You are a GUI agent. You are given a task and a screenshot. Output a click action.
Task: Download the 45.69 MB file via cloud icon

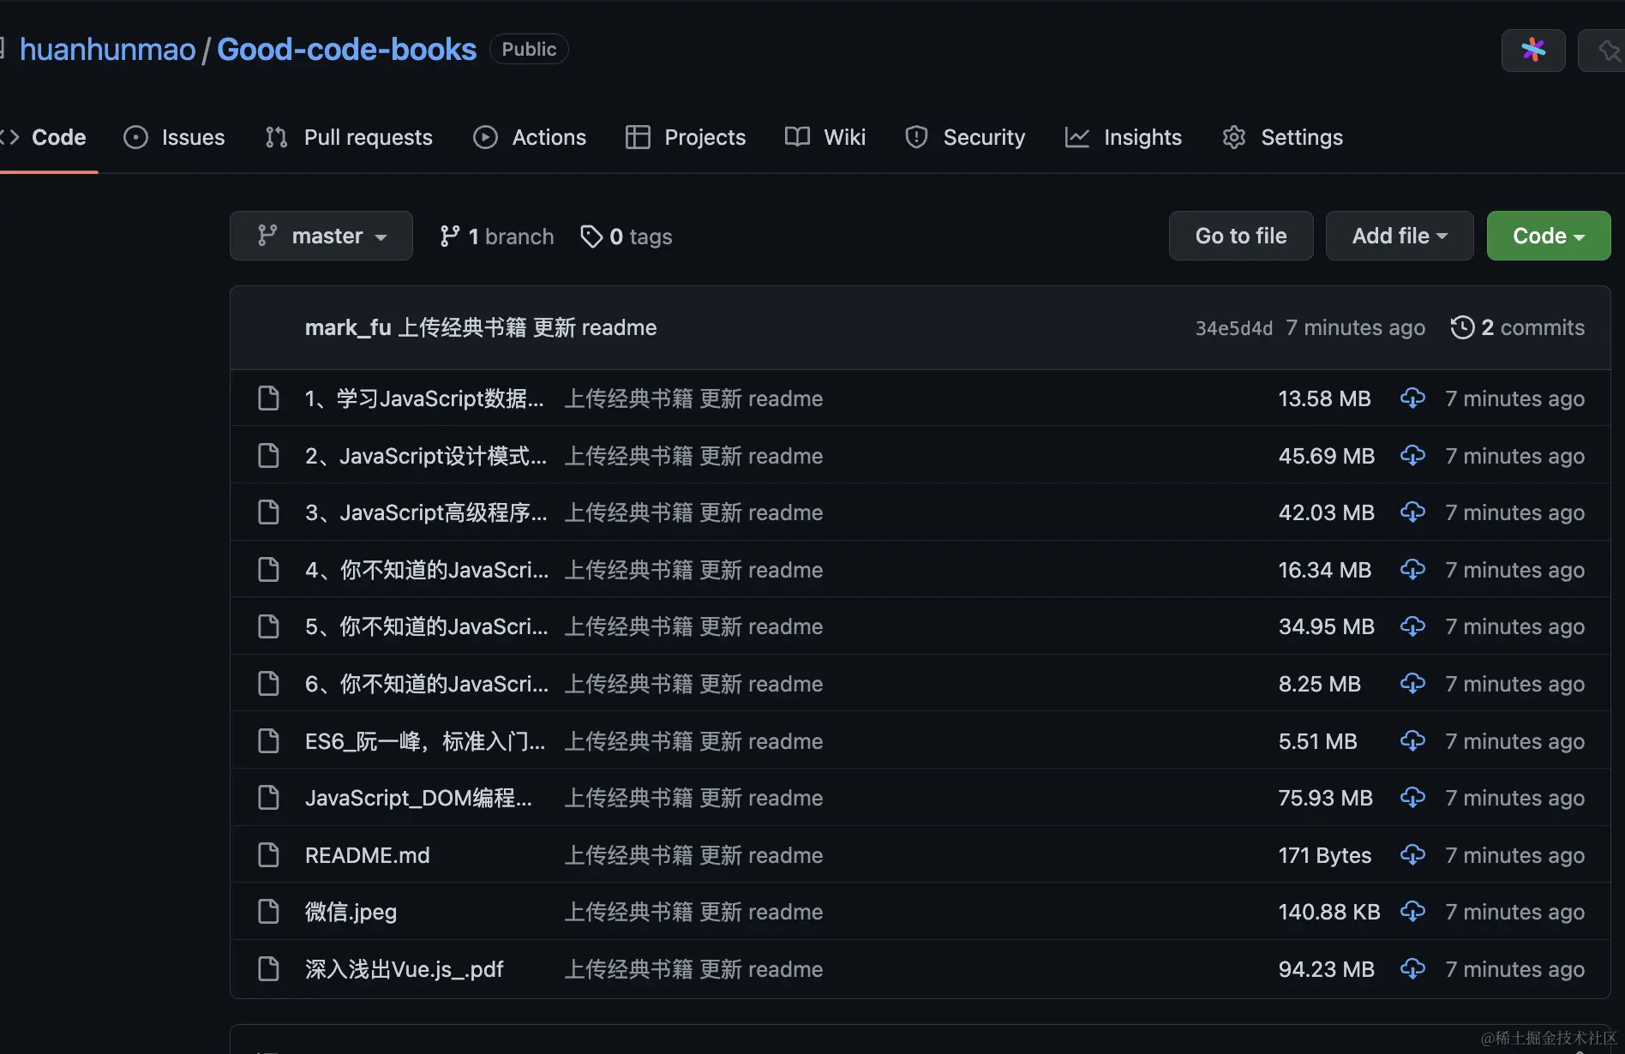click(x=1412, y=455)
